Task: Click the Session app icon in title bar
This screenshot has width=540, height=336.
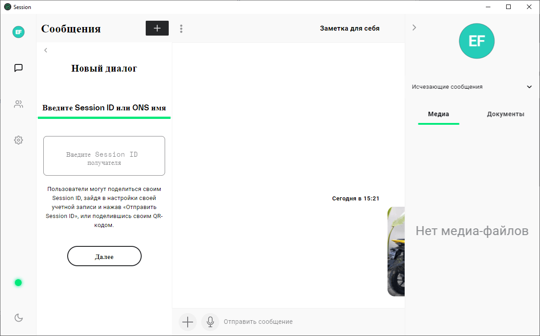Action: [8, 7]
